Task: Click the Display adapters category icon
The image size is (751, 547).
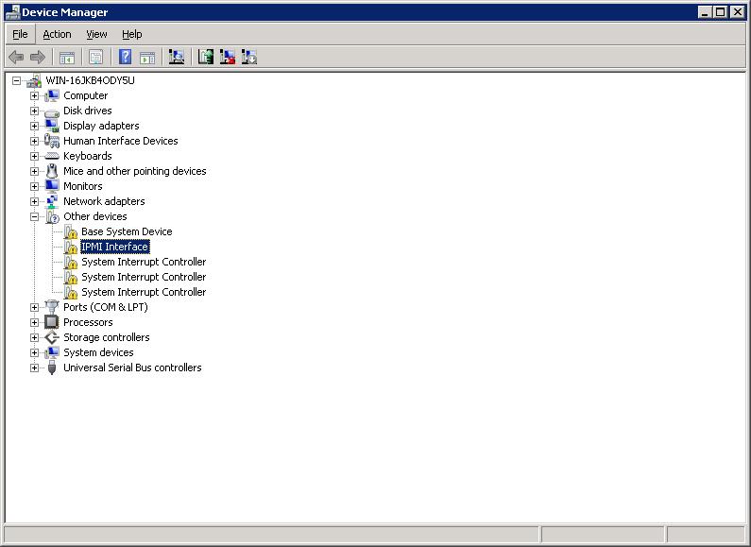Action: point(52,126)
